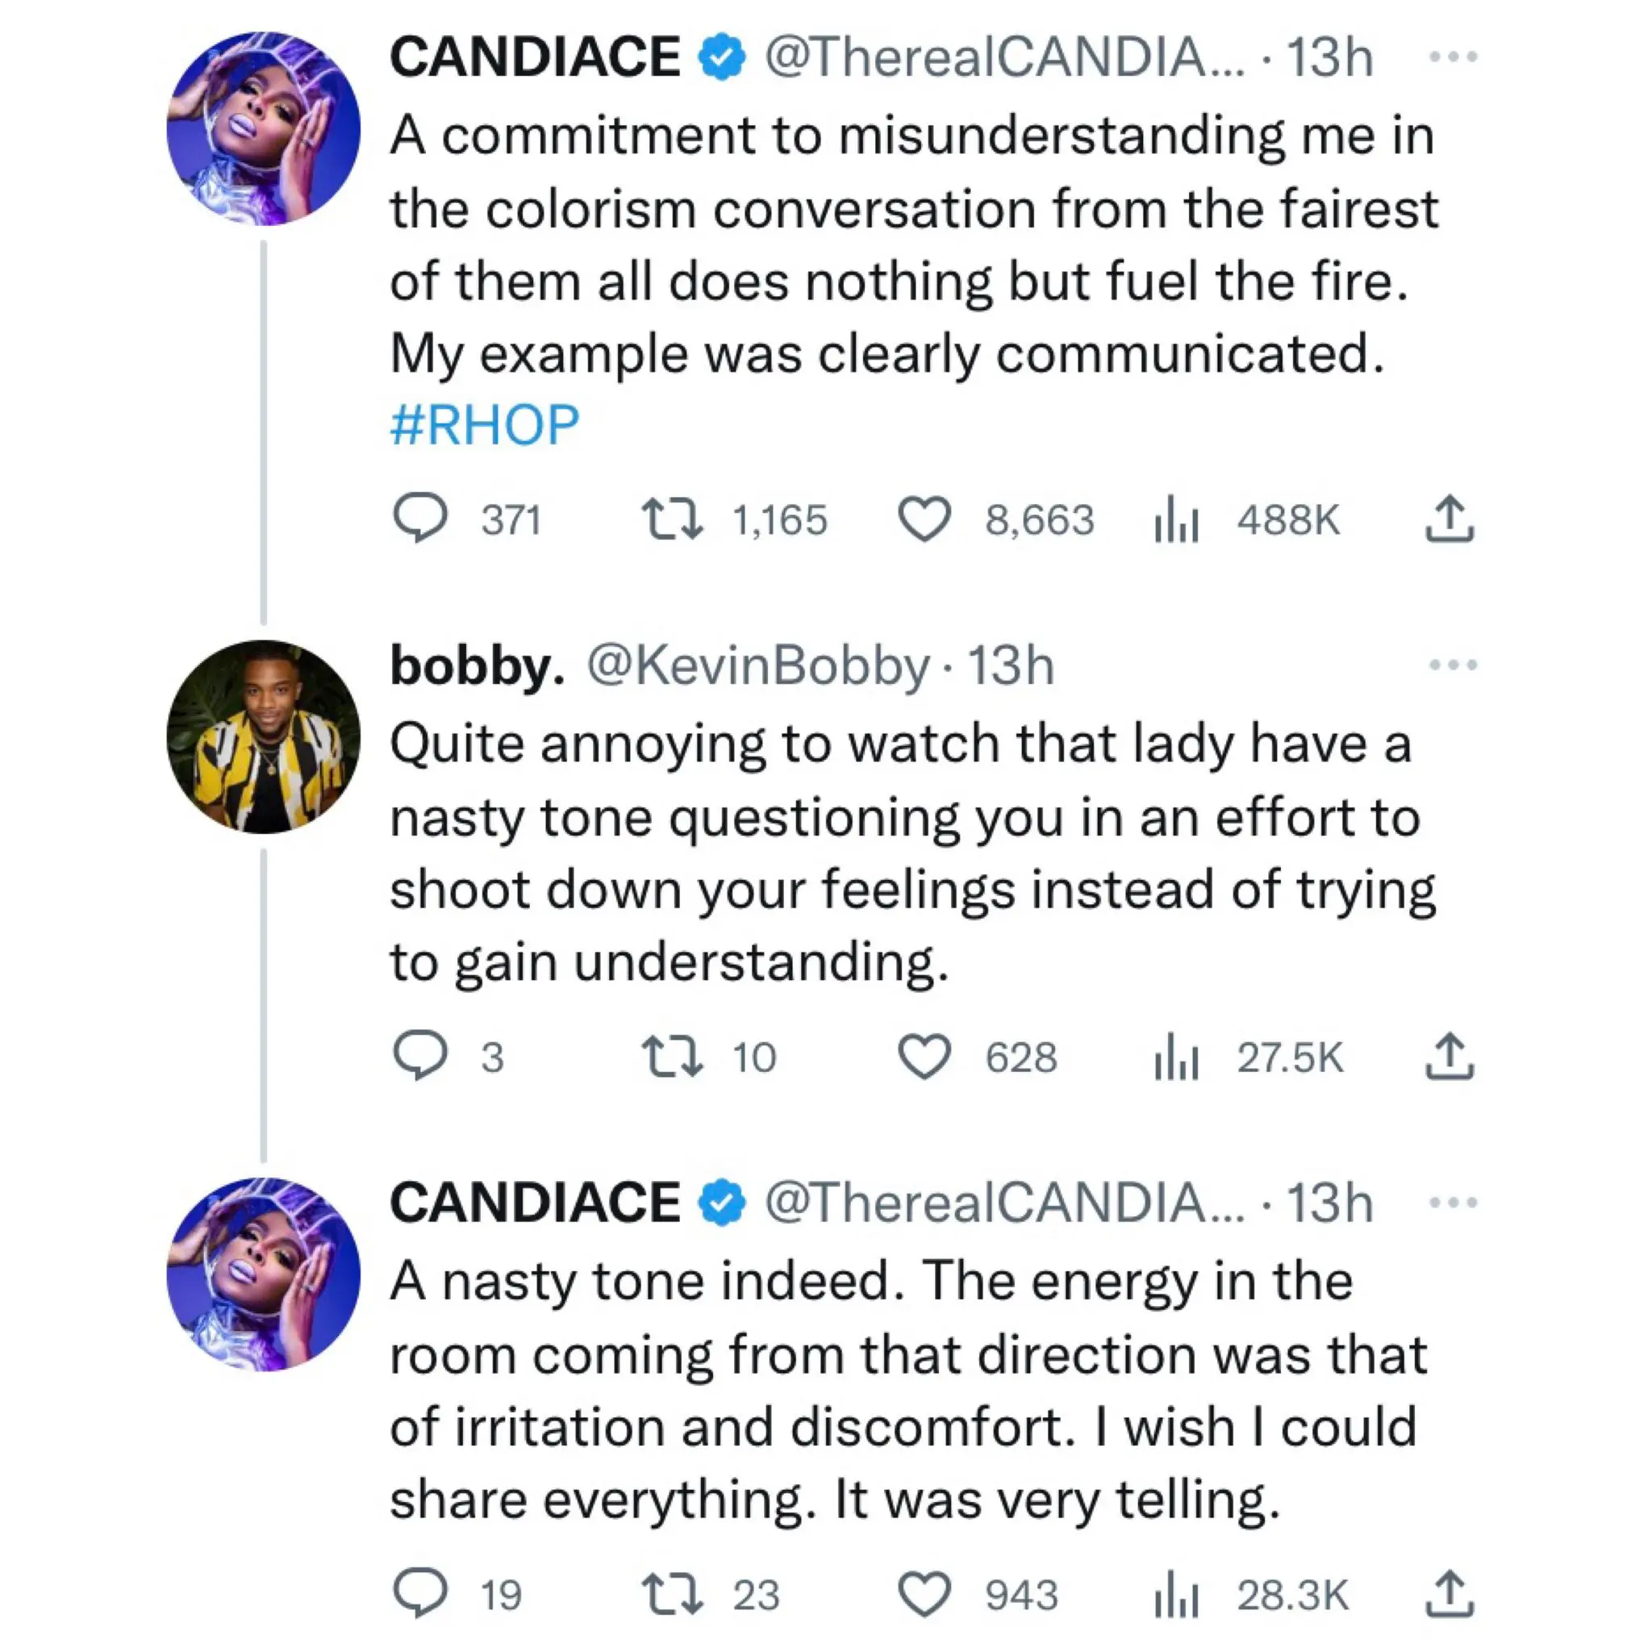This screenshot has width=1652, height=1652.
Task: Retweet bobby's tweet with 10 retweets
Action: pyautogui.click(x=672, y=1057)
